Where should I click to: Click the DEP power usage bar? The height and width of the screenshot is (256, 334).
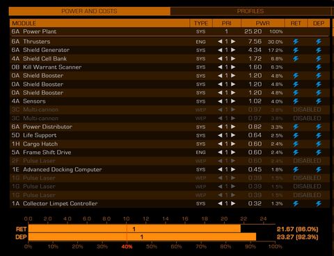[142, 237]
